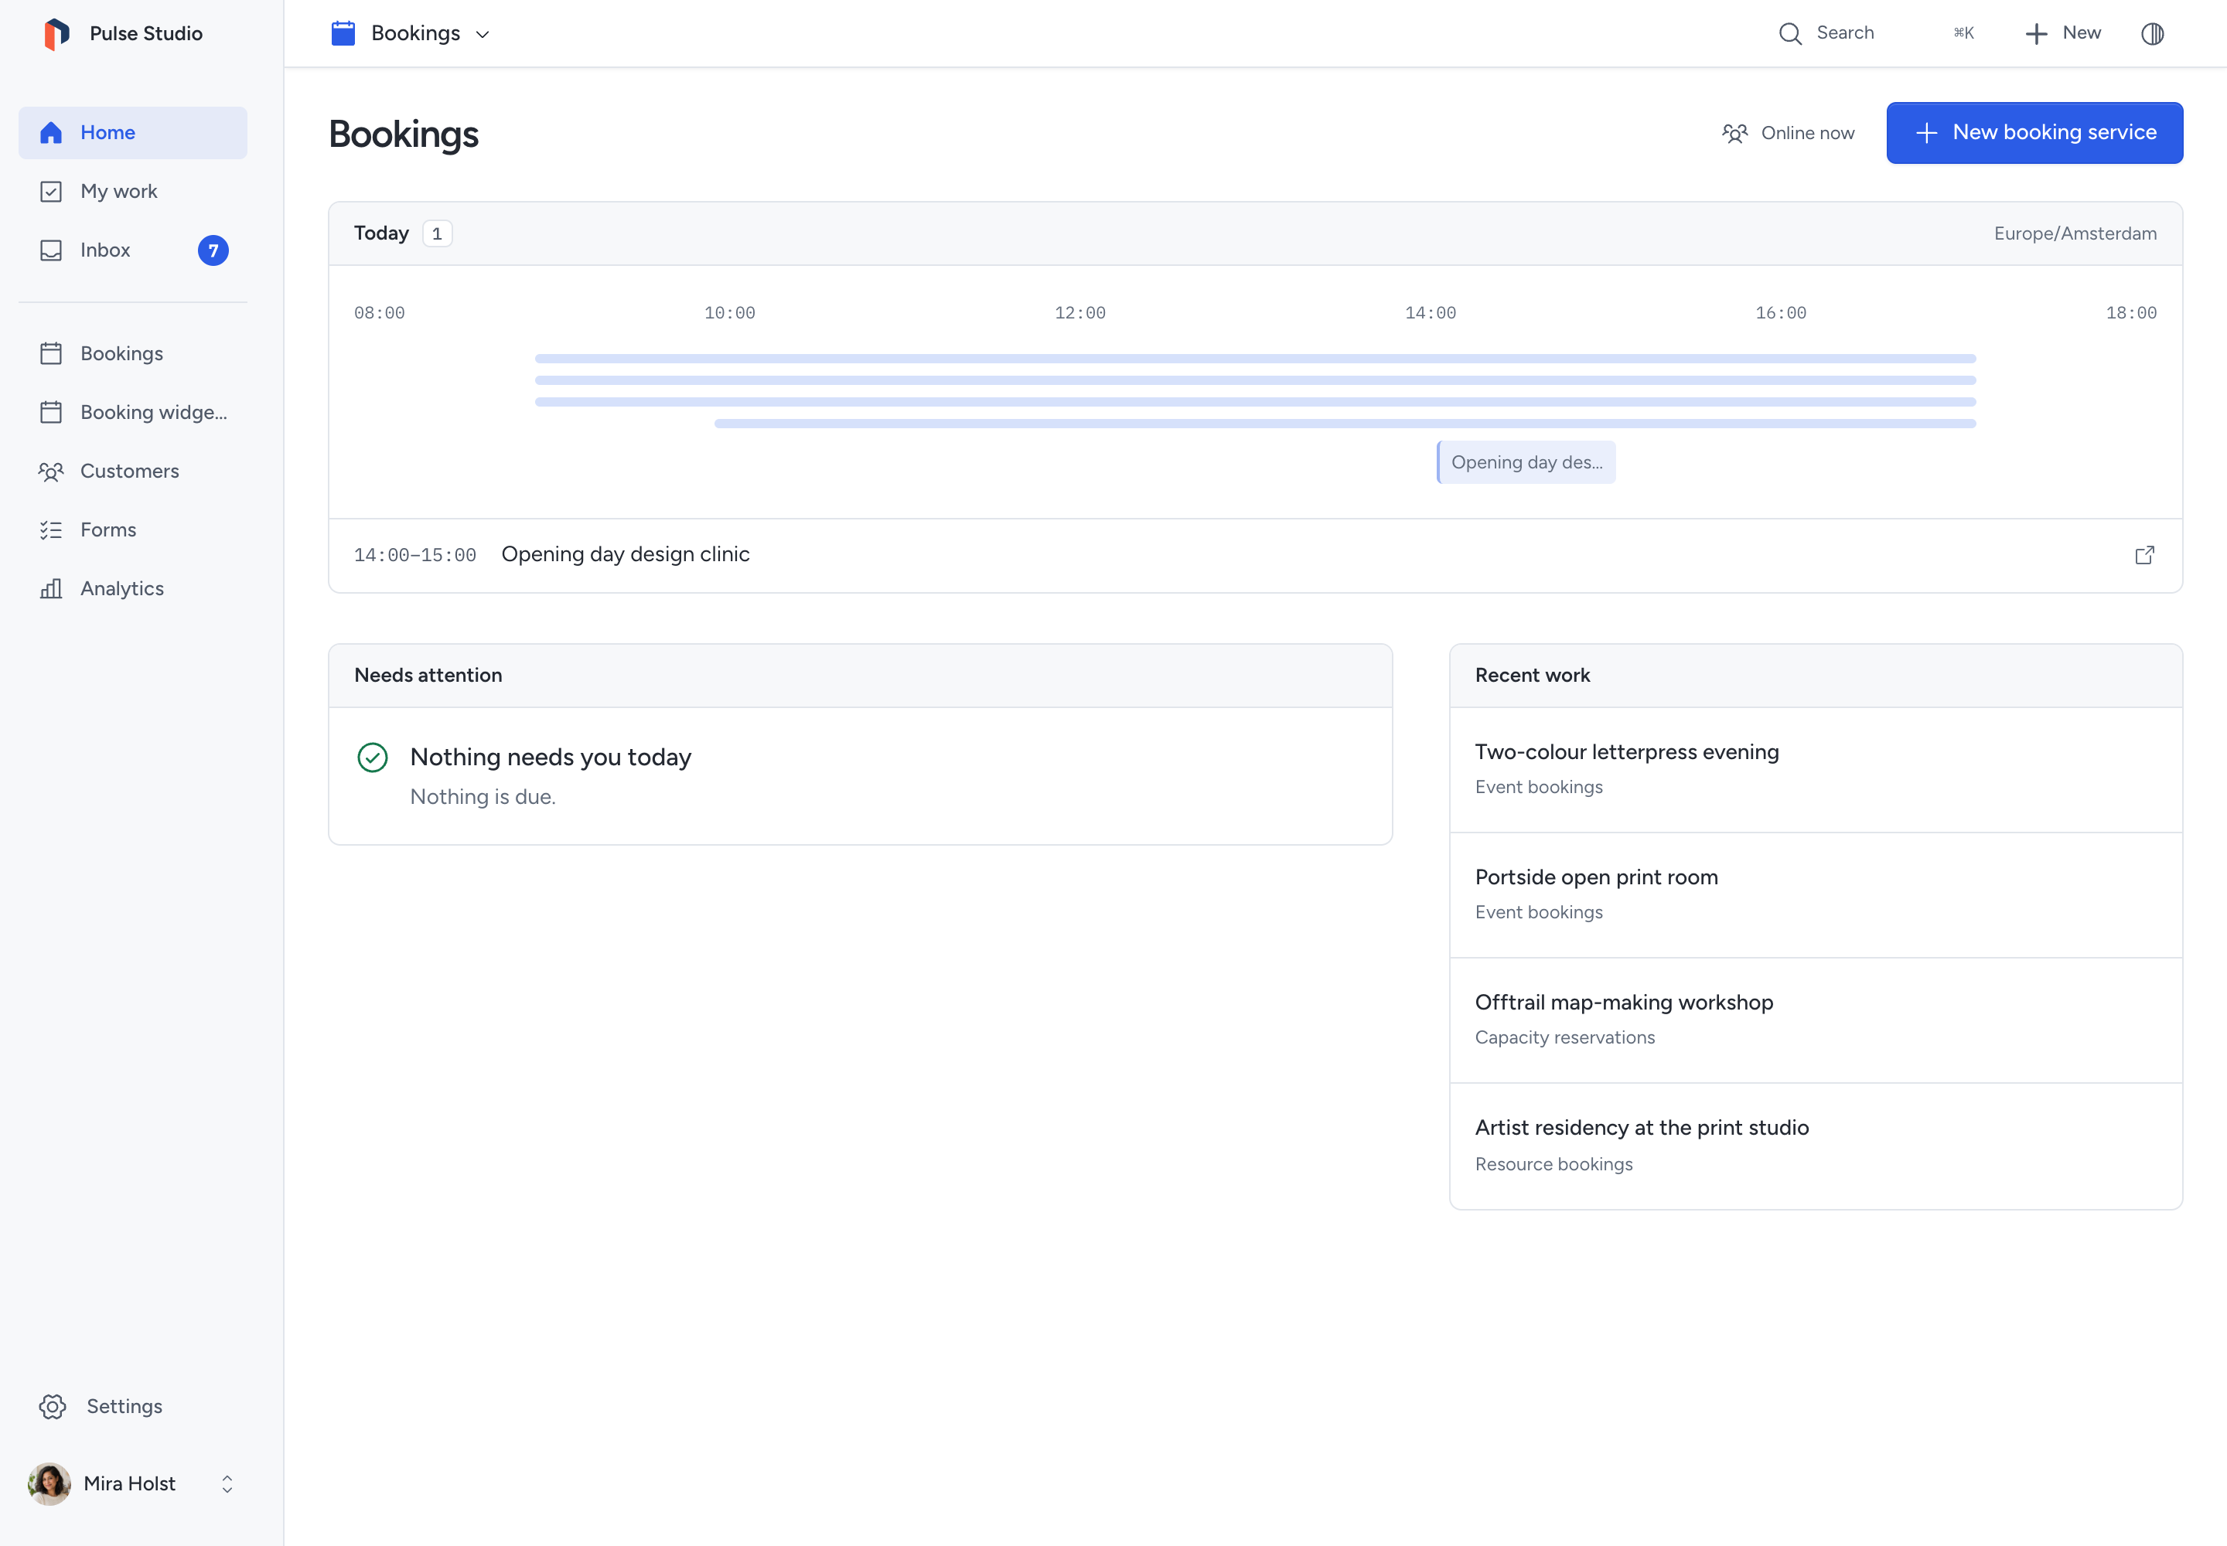The width and height of the screenshot is (2227, 1546).
Task: Click the Search magnifier icon
Action: point(1790,34)
